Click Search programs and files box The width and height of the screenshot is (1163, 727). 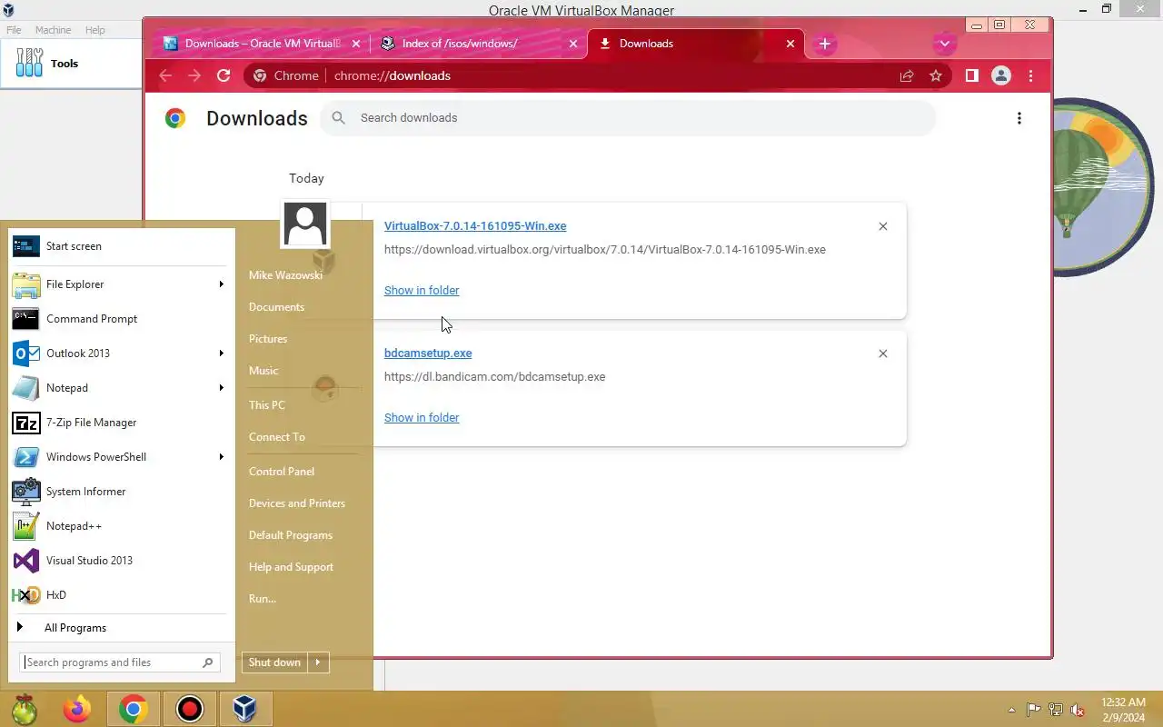click(x=119, y=662)
